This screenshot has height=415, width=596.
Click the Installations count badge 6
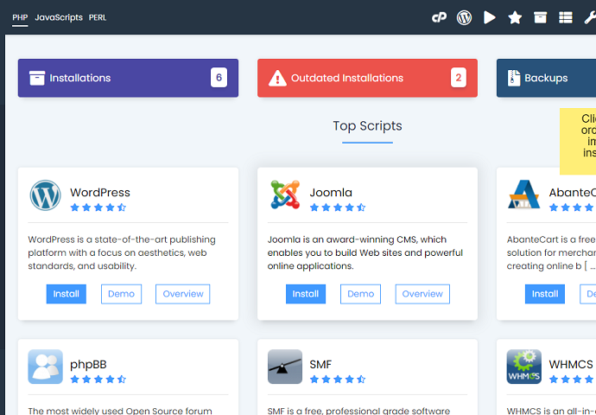point(219,78)
